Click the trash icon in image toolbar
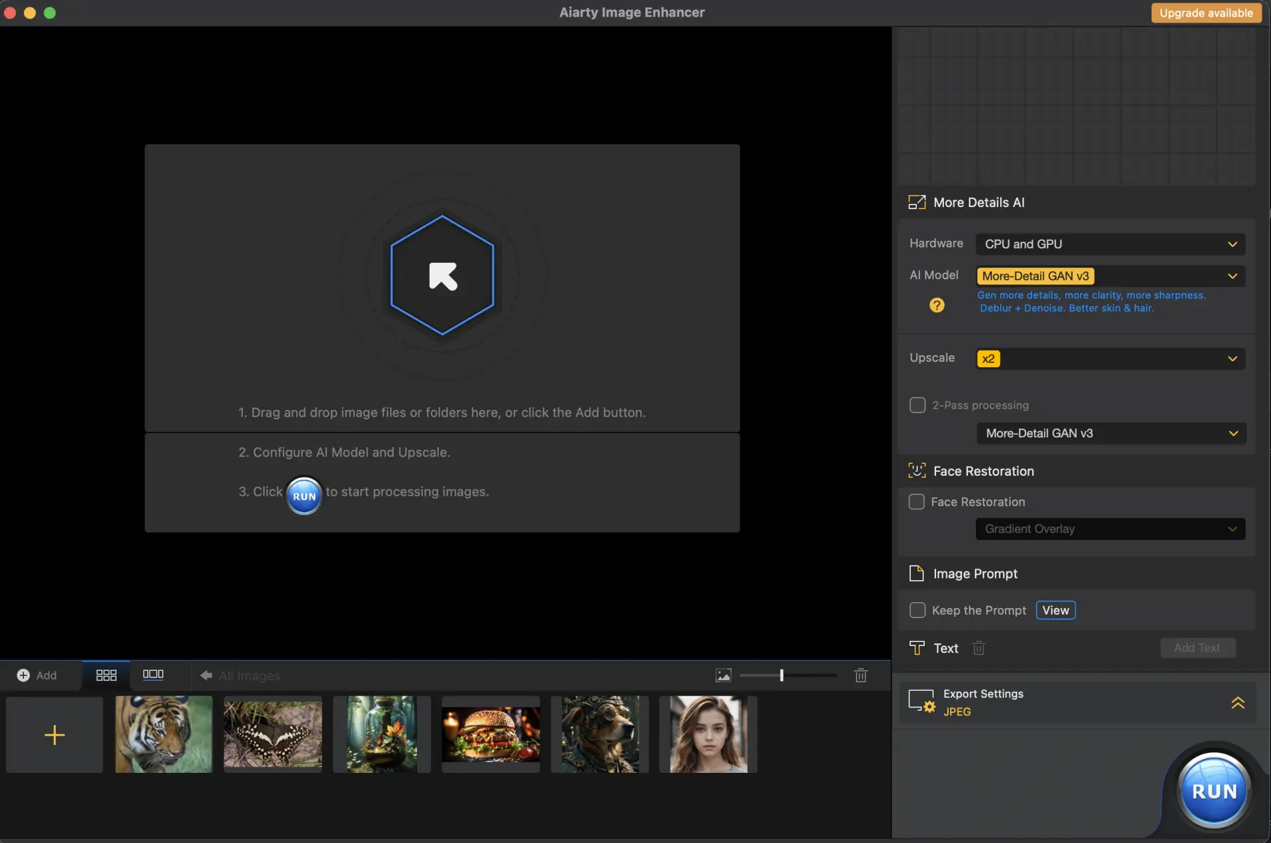1271x843 pixels. click(x=861, y=675)
